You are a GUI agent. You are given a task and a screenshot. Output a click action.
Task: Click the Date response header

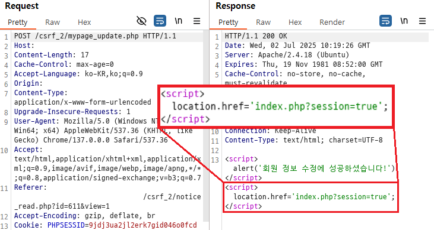[297, 46]
